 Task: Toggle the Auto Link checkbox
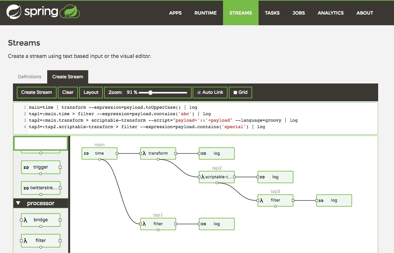click(x=199, y=93)
